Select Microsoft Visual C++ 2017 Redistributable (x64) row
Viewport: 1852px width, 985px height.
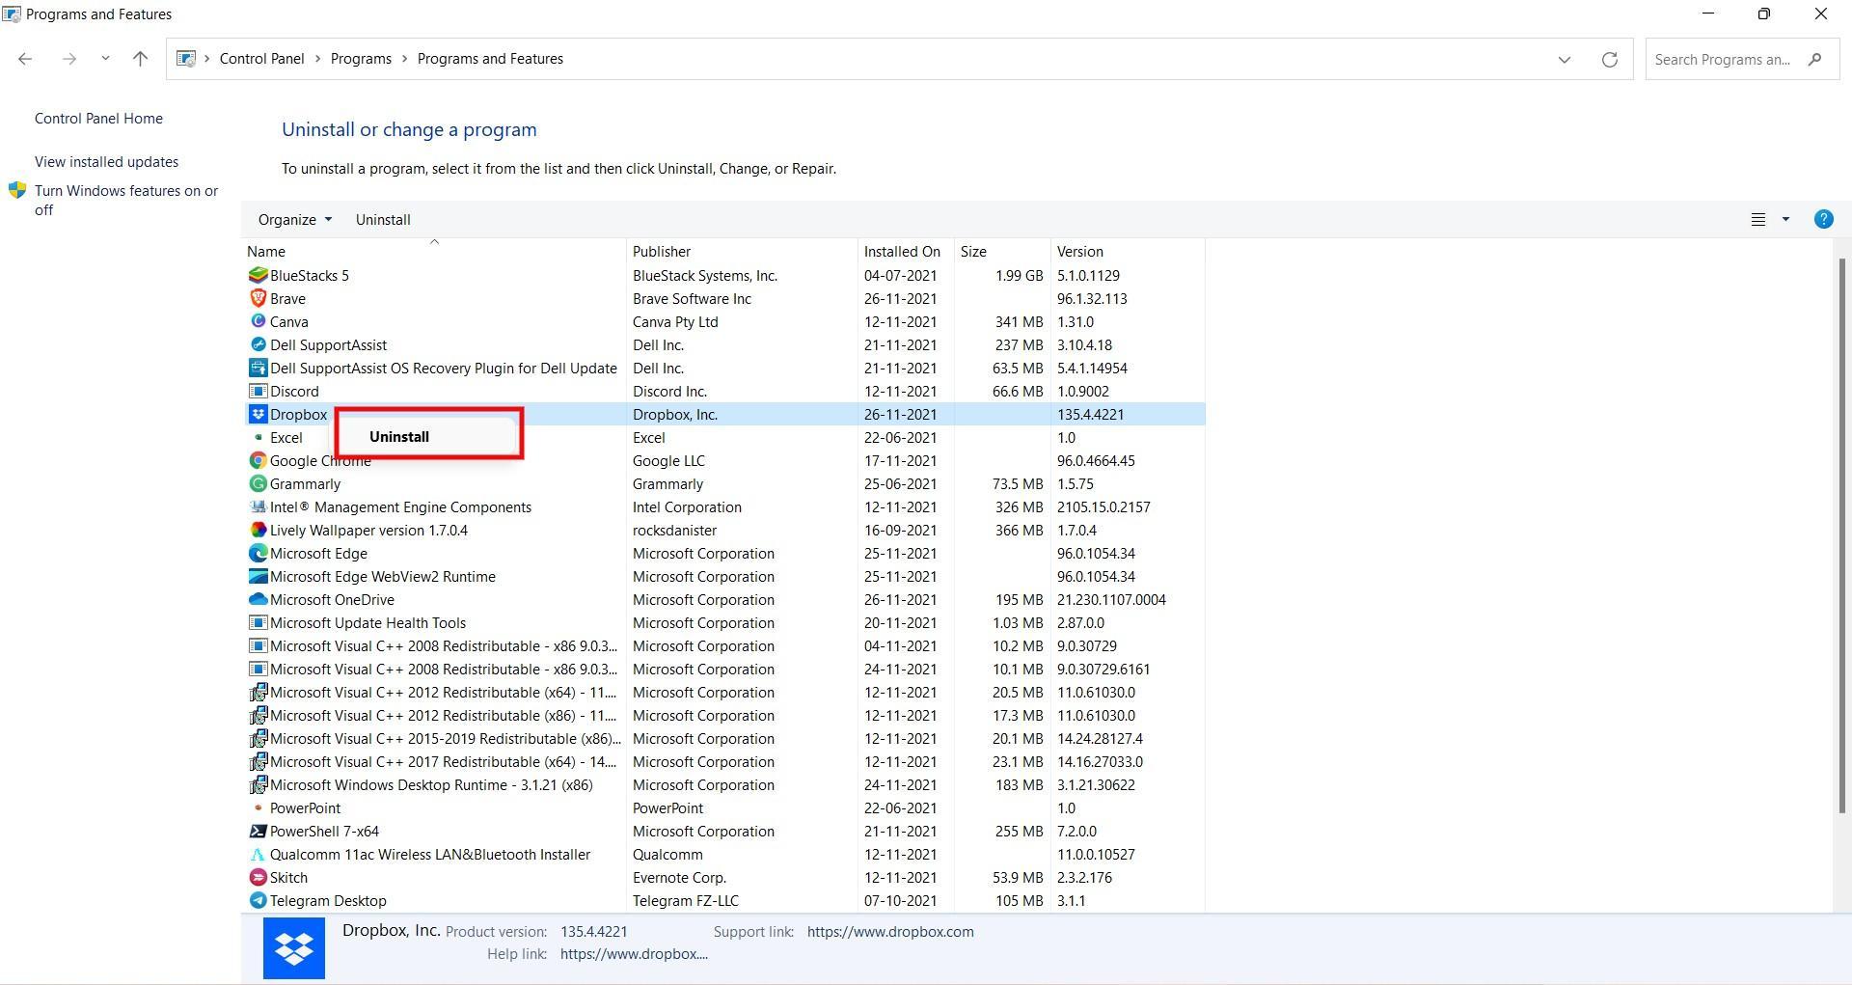click(723, 761)
